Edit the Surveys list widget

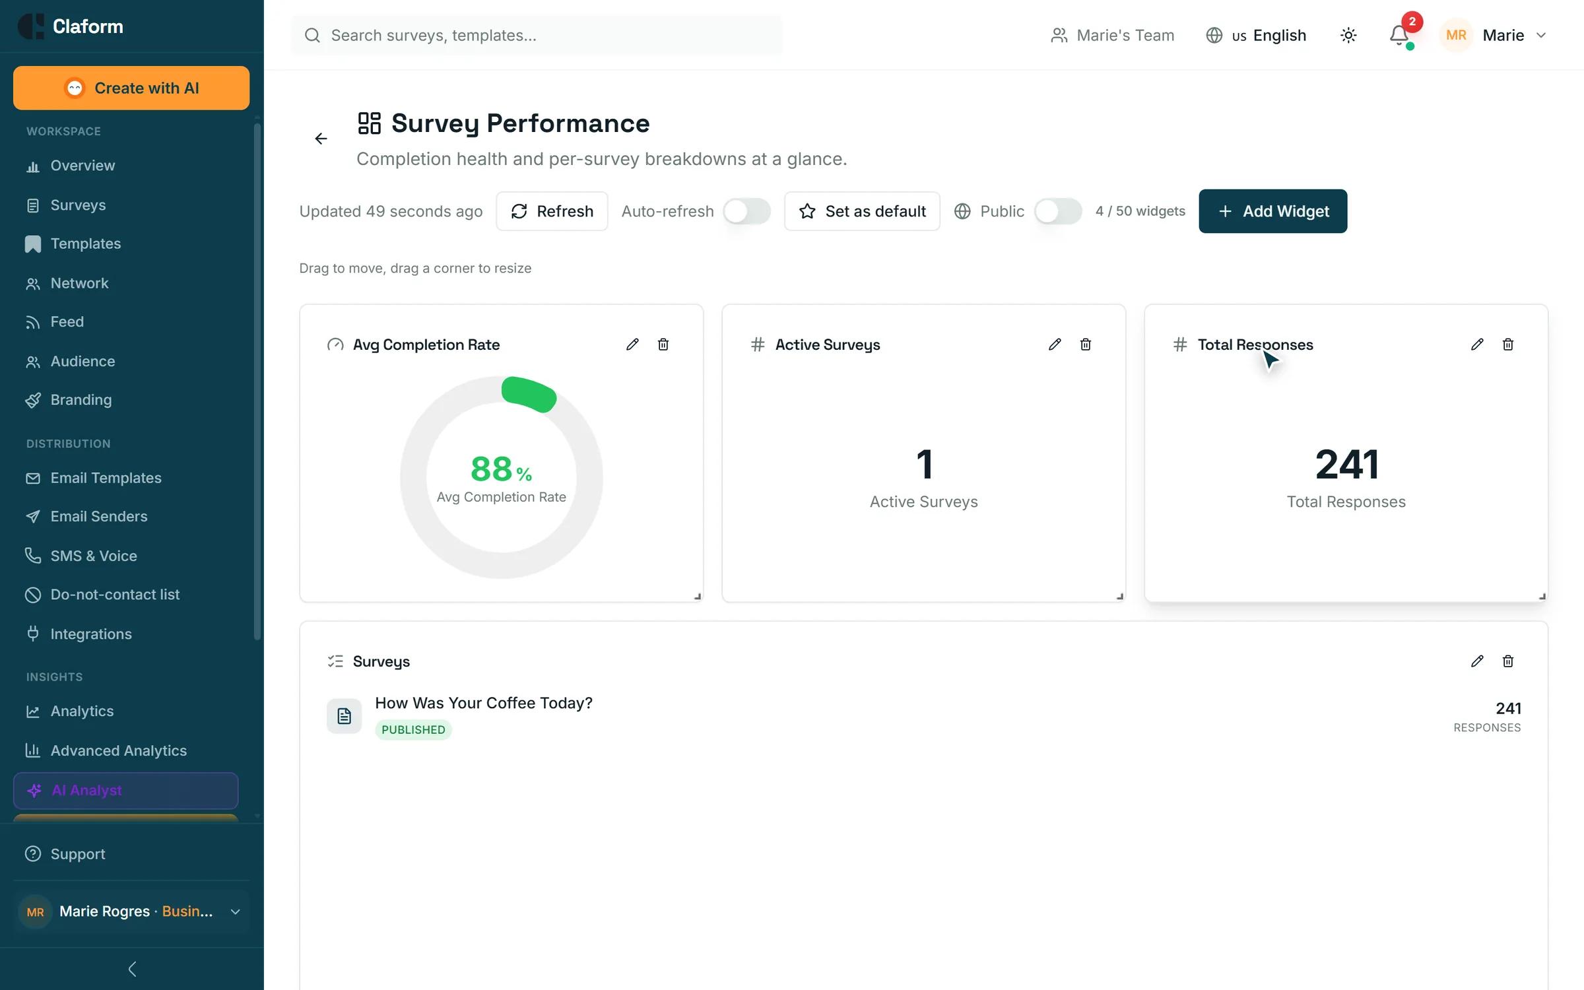pos(1477,661)
